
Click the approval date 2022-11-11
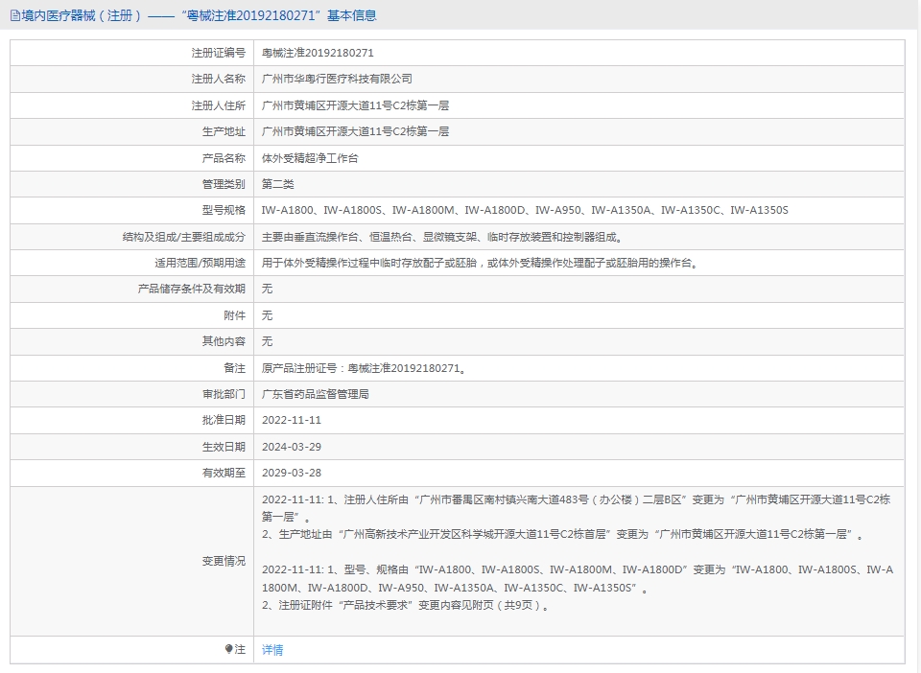(292, 420)
